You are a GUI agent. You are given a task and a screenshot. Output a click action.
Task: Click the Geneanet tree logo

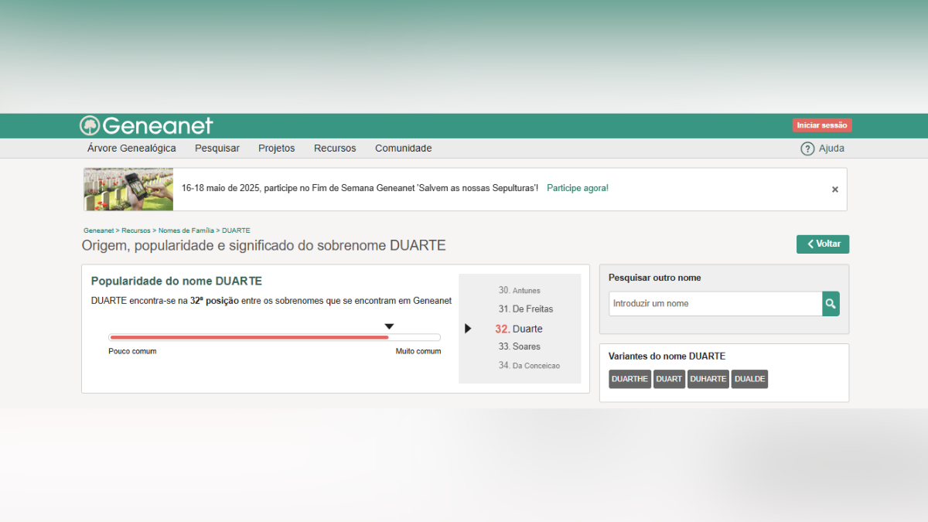tap(90, 126)
